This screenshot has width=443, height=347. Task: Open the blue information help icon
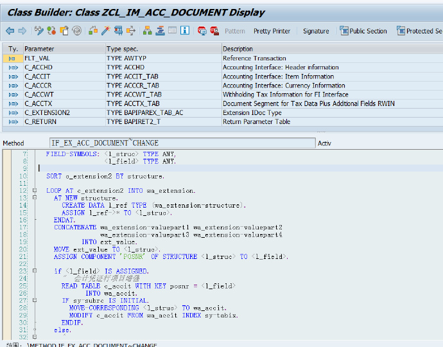click(185, 30)
